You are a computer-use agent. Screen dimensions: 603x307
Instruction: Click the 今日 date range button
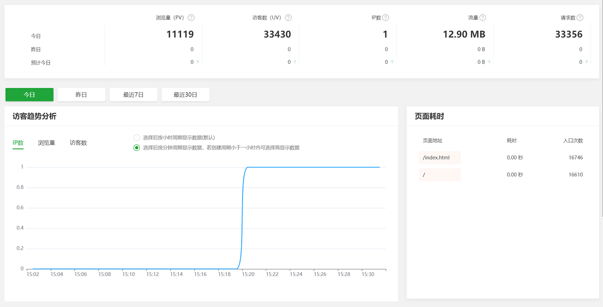[29, 95]
